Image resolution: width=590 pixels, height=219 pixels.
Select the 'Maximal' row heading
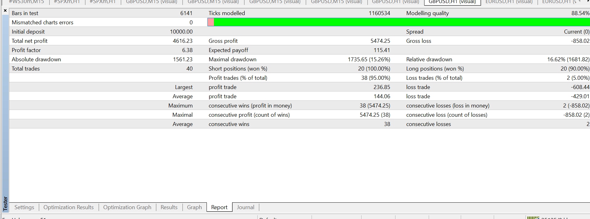[182, 115]
